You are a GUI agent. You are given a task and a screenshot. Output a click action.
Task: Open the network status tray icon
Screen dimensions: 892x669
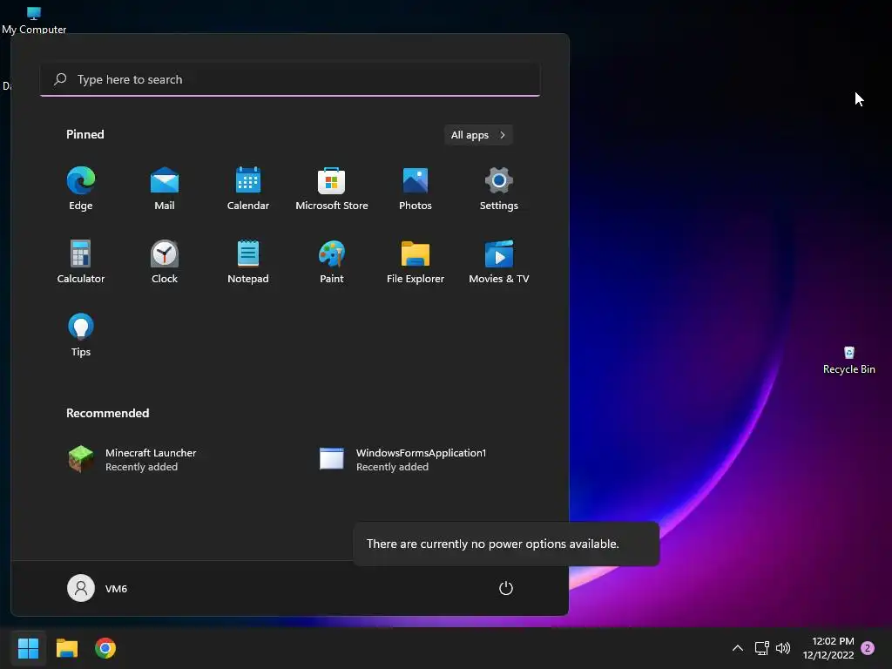point(761,648)
